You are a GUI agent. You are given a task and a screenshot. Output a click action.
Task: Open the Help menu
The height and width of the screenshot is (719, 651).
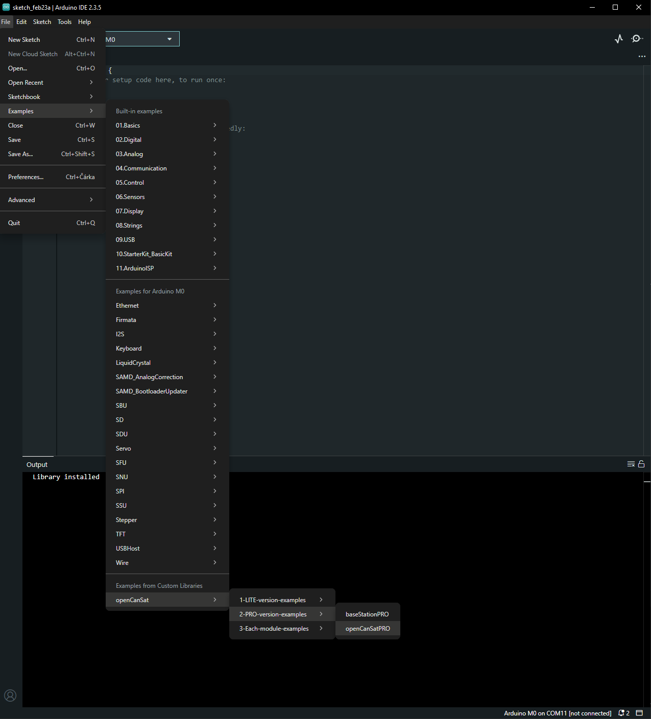(84, 22)
